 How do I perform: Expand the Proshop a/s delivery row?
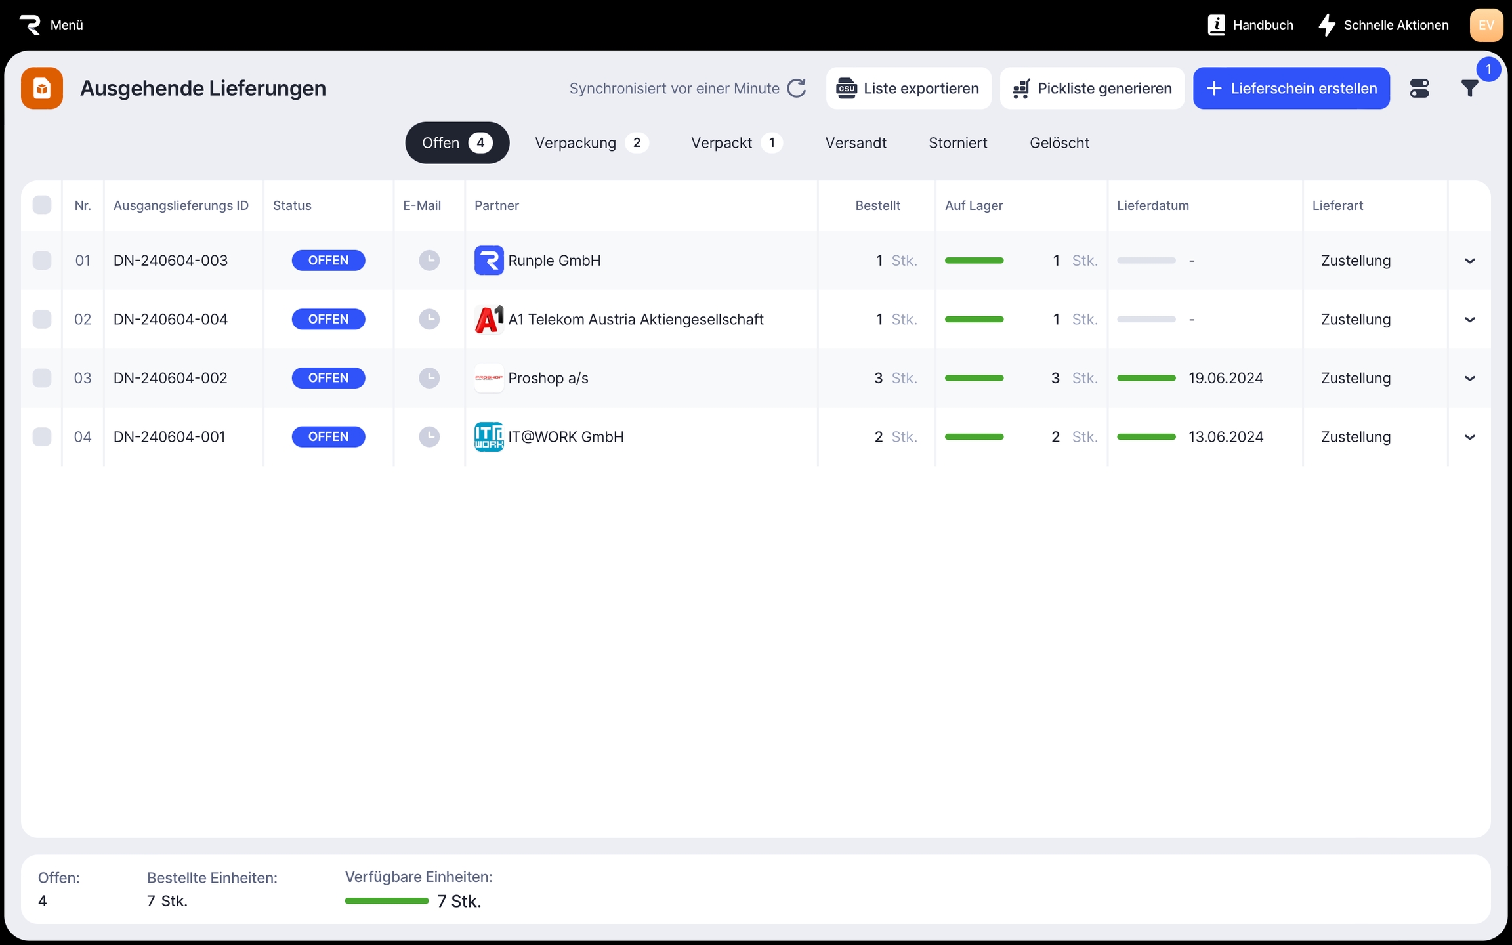coord(1469,379)
